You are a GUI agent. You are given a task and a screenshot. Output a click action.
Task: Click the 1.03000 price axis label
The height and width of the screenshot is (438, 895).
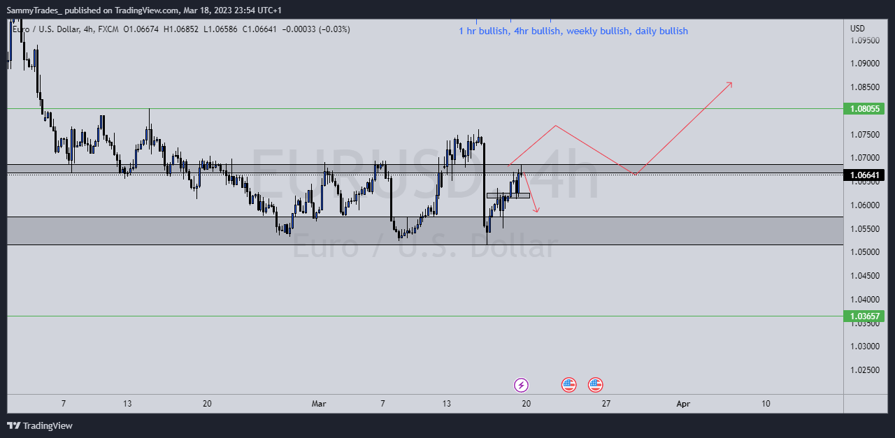pyautogui.click(x=864, y=346)
